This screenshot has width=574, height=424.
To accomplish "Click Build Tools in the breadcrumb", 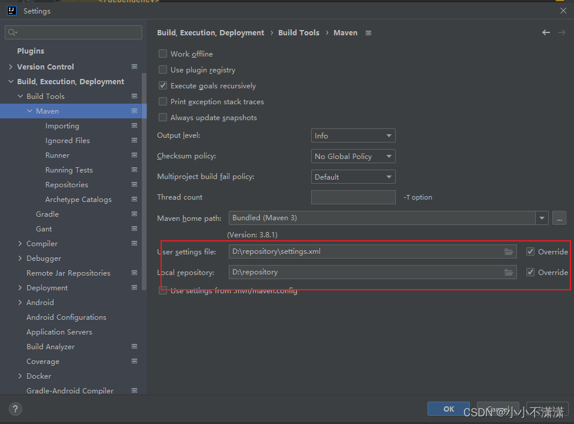I will [299, 32].
